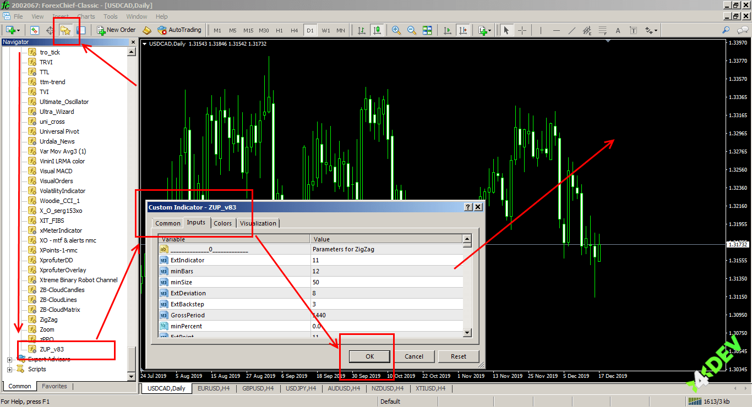752x407 pixels.
Task: Select the equidistant channel tool
Action: (587, 30)
